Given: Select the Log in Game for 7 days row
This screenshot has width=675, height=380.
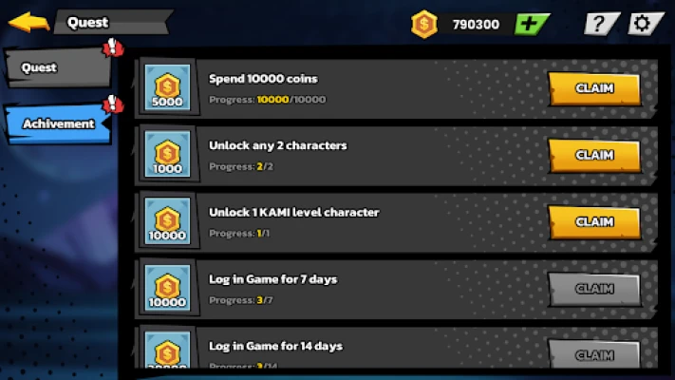Looking at the screenshot, I should pyautogui.click(x=396, y=288).
